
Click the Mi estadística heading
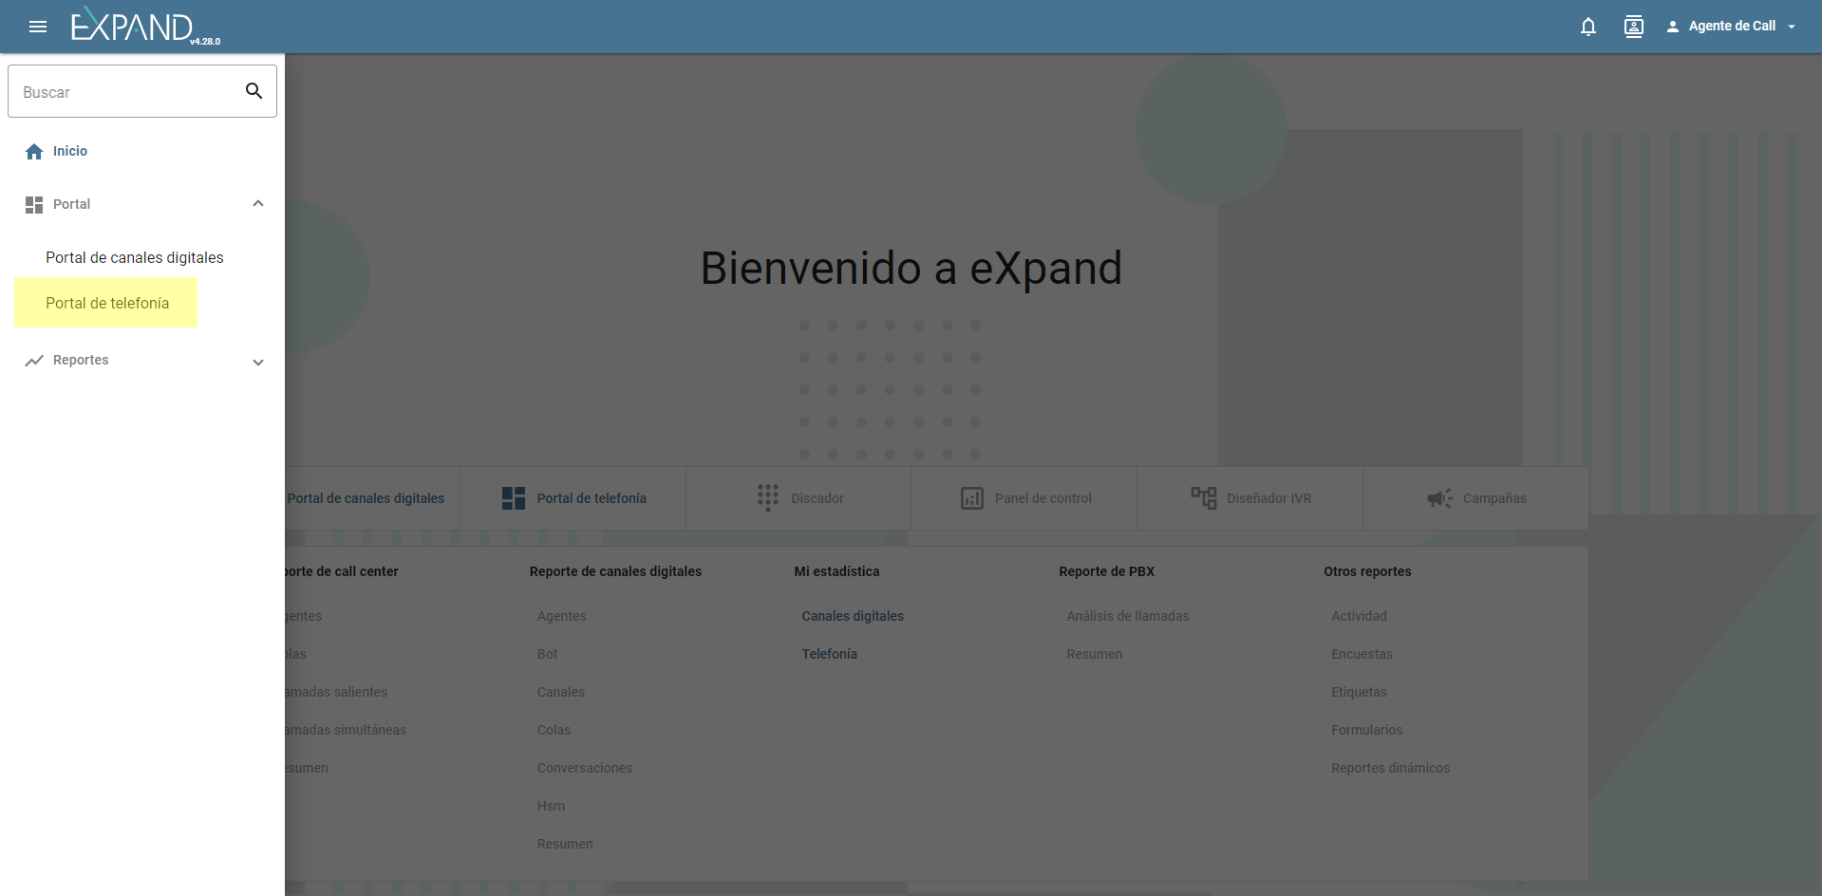837,571
